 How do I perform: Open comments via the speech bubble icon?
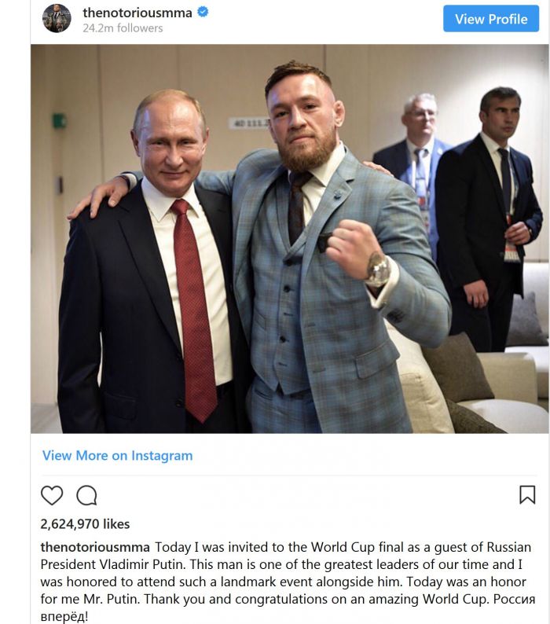pyautogui.click(x=86, y=495)
